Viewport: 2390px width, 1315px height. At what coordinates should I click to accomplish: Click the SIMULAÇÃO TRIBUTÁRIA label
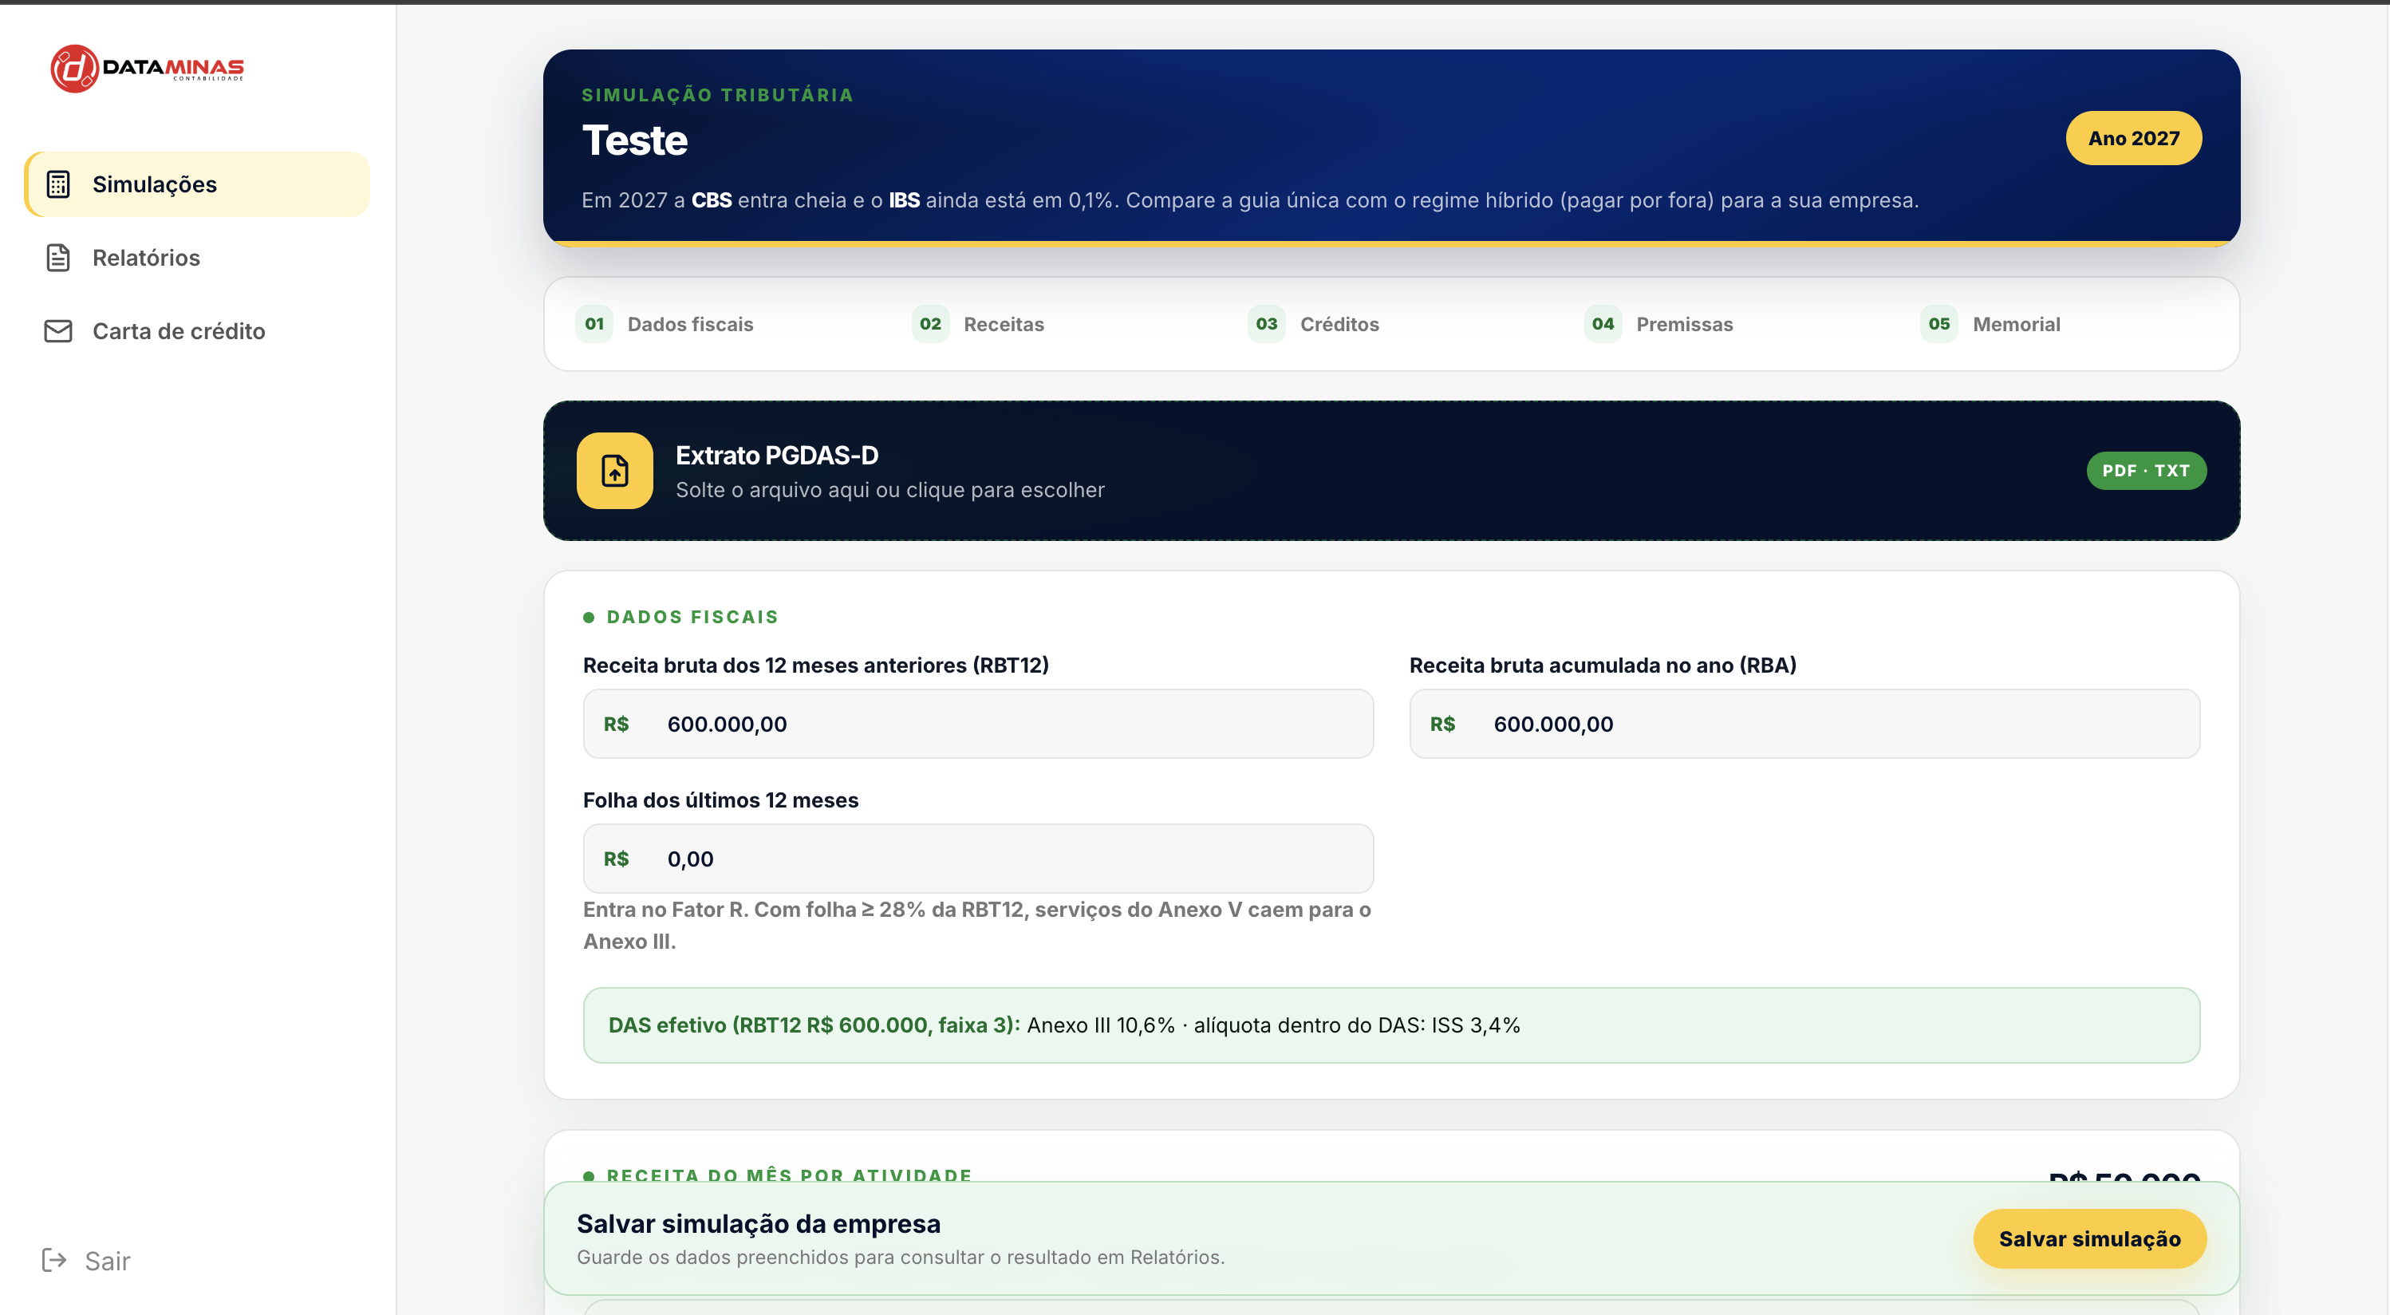tap(717, 95)
